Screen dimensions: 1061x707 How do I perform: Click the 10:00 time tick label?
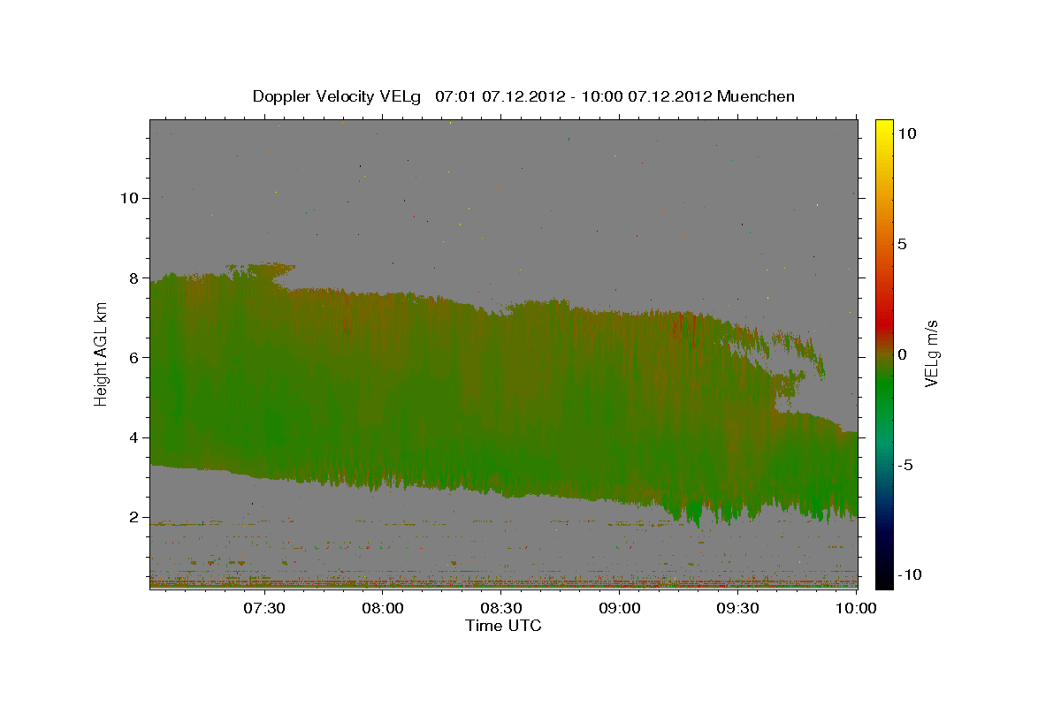(x=856, y=608)
